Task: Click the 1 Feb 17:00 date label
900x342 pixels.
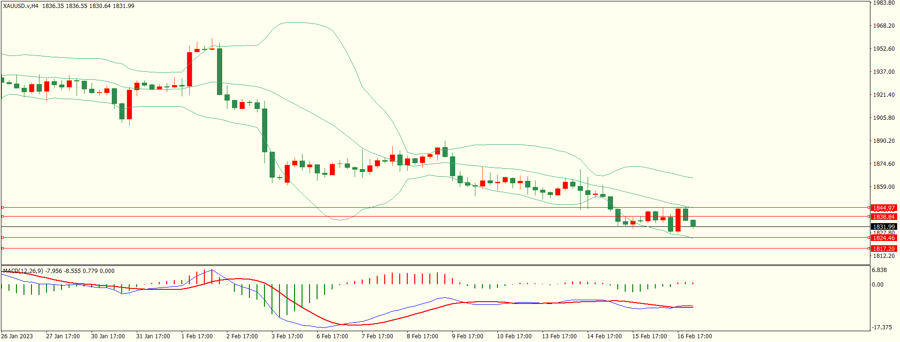Action: point(197,336)
